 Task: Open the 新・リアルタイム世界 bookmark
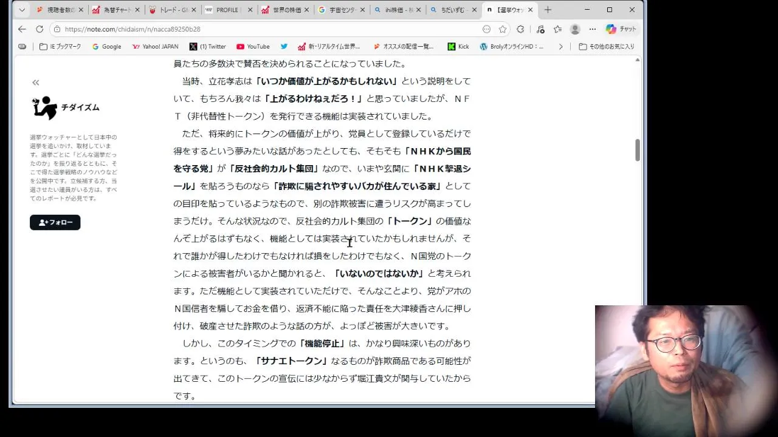tap(329, 47)
